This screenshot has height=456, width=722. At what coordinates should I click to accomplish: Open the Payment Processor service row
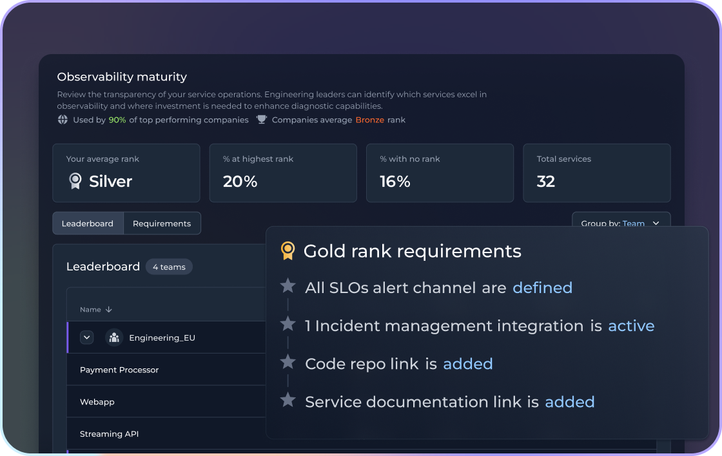(x=119, y=370)
